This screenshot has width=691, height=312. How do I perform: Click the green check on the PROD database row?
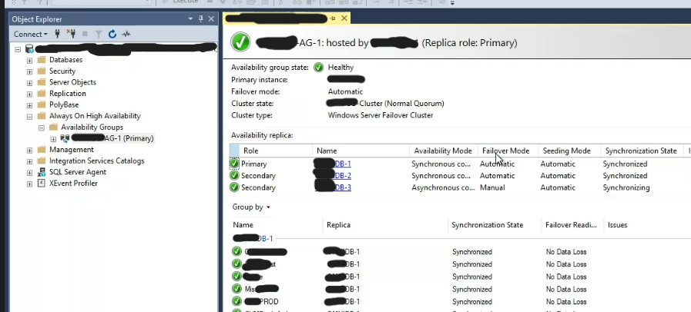237,301
